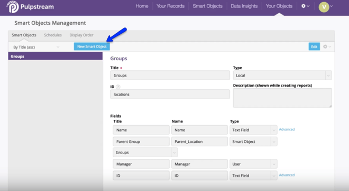Open the Type Local dropdown
The height and width of the screenshot is (191, 349).
coord(282,75)
